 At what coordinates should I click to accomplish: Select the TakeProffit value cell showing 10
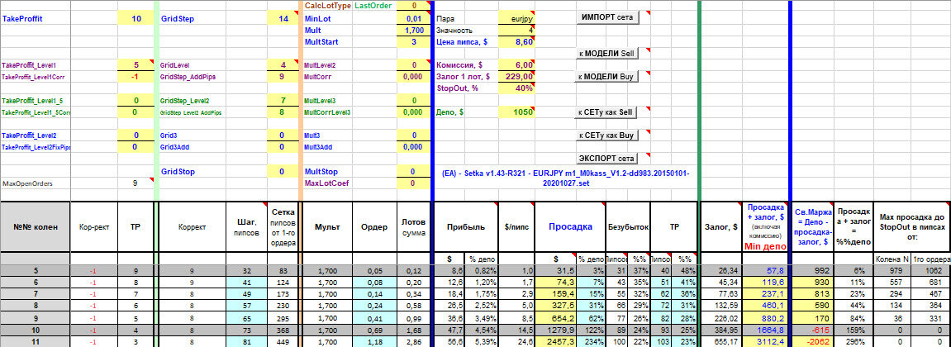[x=136, y=19]
